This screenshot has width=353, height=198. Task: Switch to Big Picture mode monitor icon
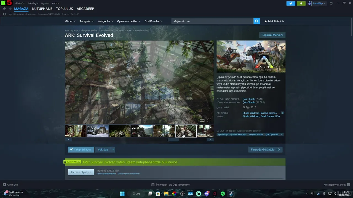click(x=331, y=3)
